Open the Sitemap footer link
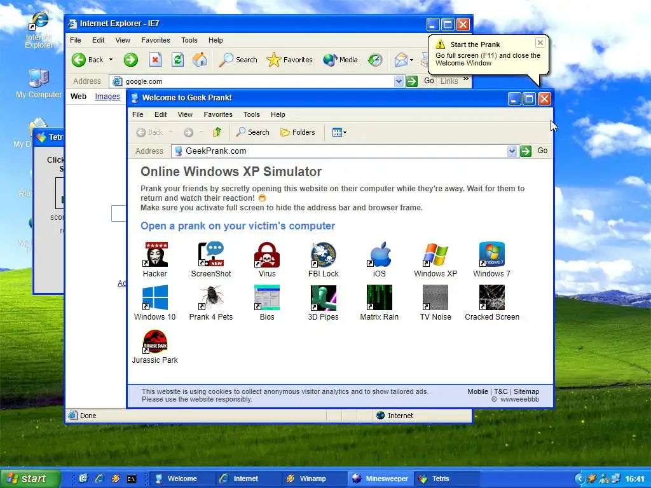651x488 pixels. point(526,391)
